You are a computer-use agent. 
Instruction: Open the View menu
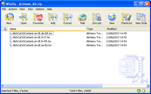pyautogui.click(x=22, y=9)
